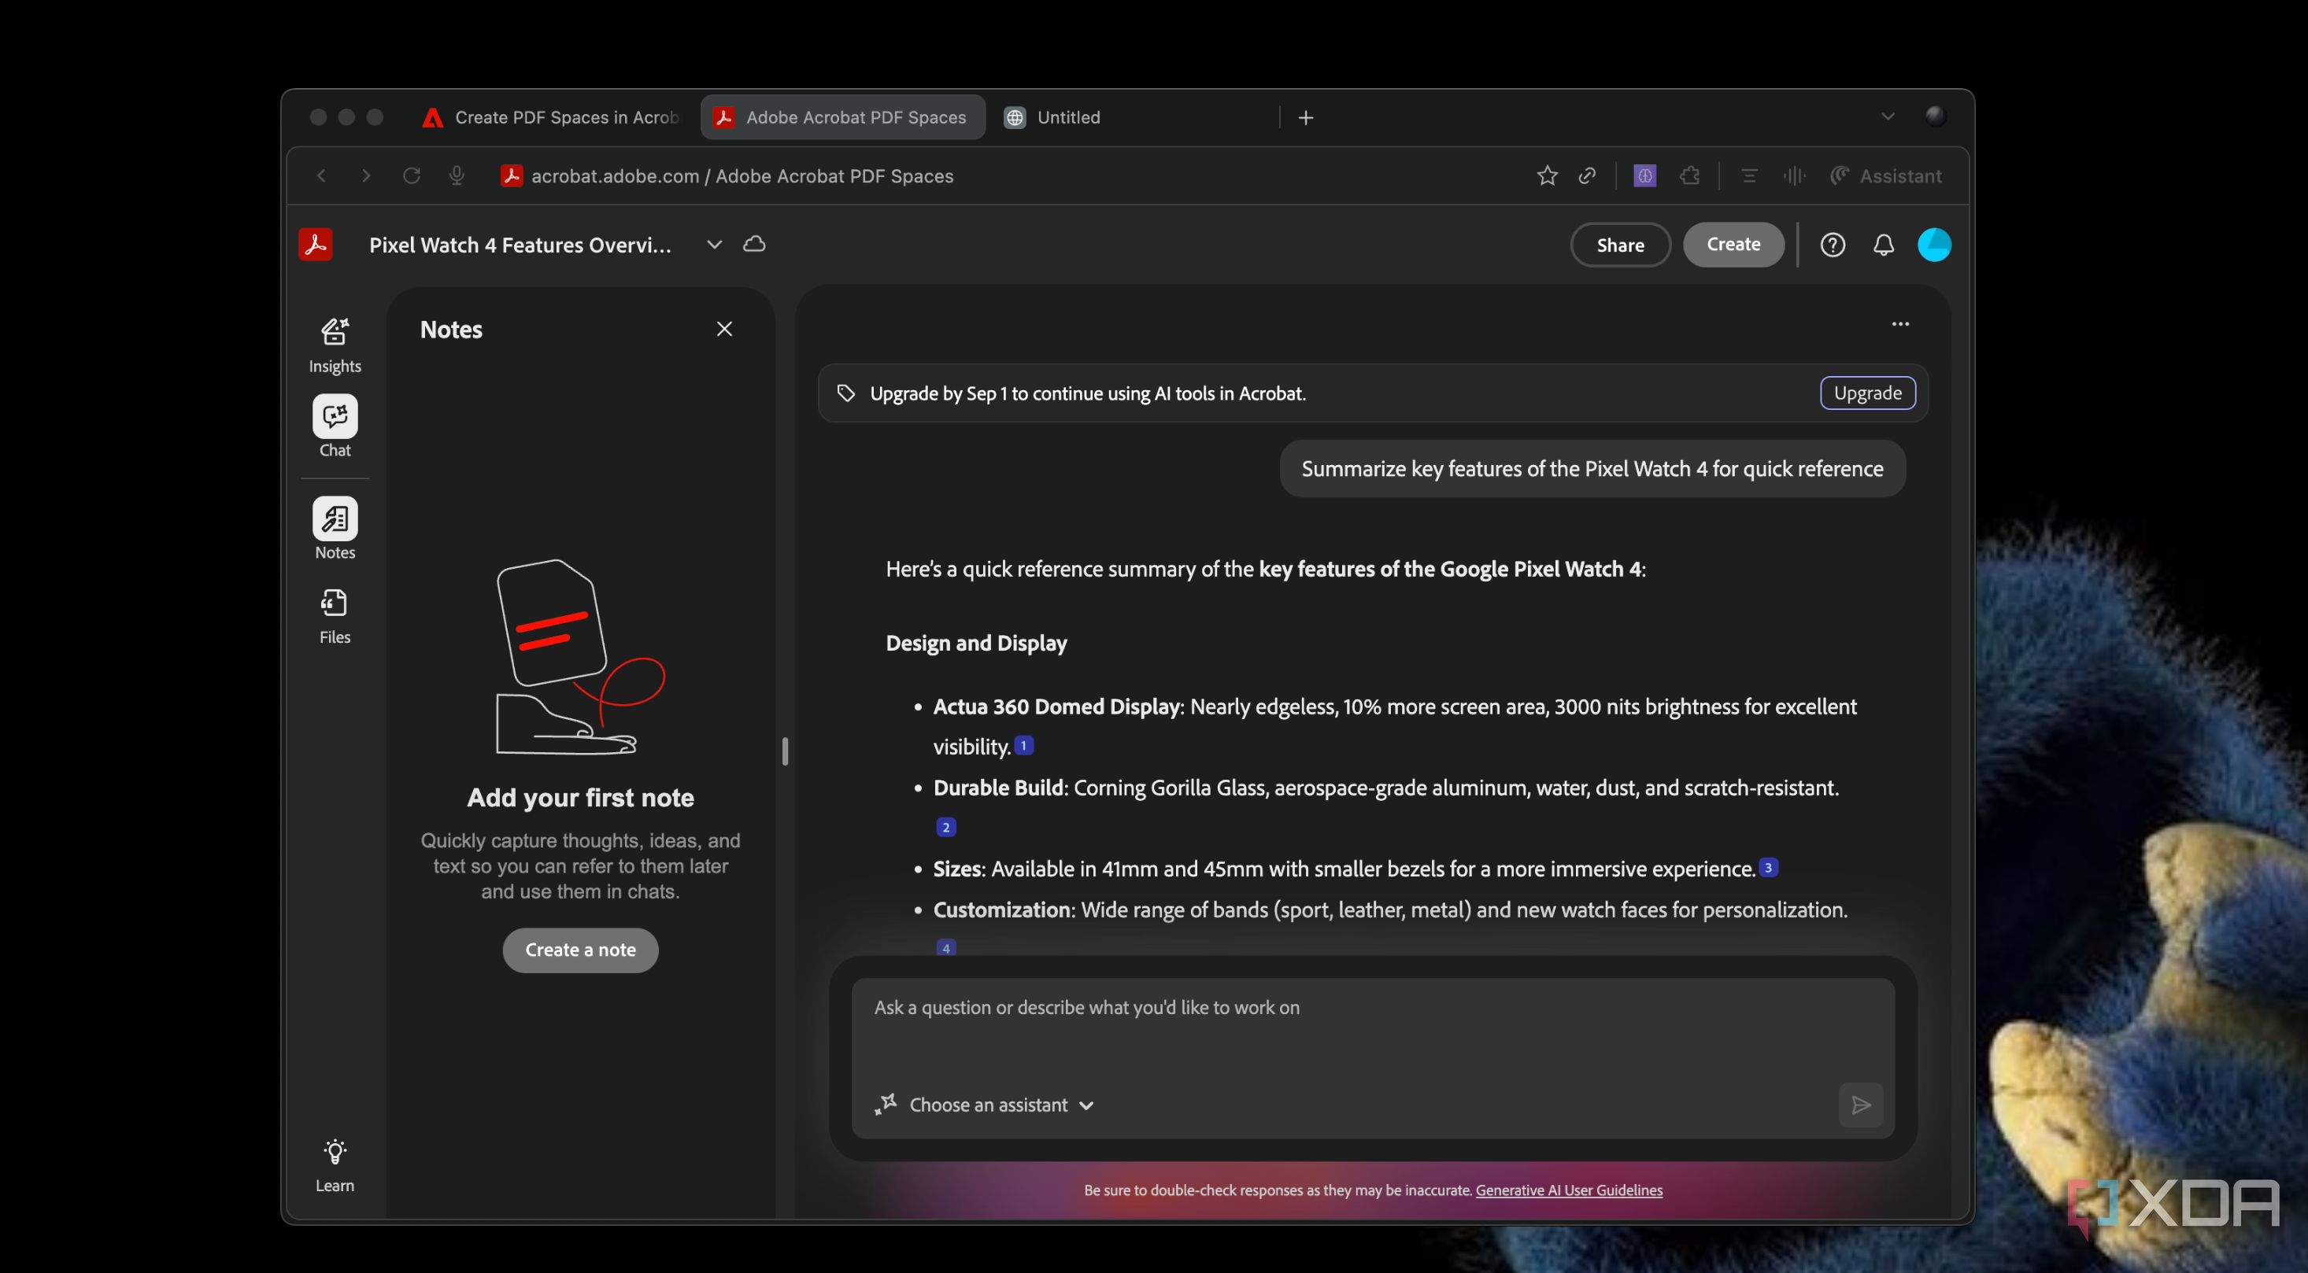Click the Acrobat home logo icon
2308x1273 pixels.
(x=316, y=245)
